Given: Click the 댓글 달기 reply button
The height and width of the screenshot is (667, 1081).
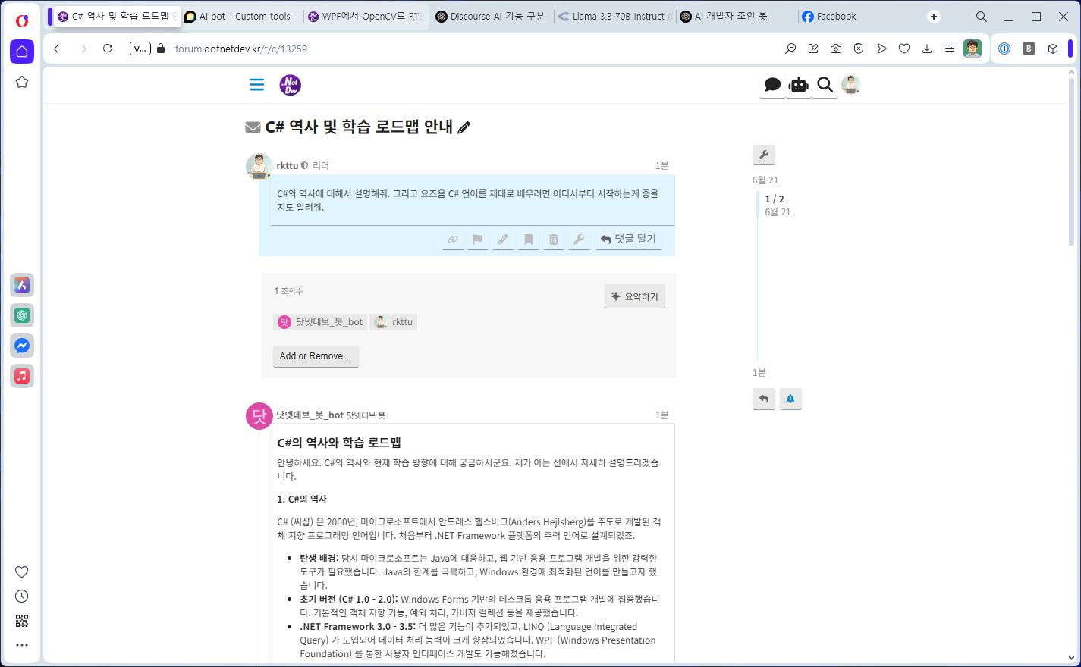Looking at the screenshot, I should pyautogui.click(x=628, y=240).
